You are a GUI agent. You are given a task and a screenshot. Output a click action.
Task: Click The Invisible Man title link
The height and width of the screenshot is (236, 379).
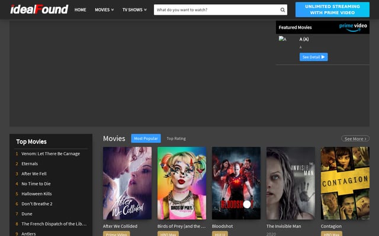pos(284,226)
